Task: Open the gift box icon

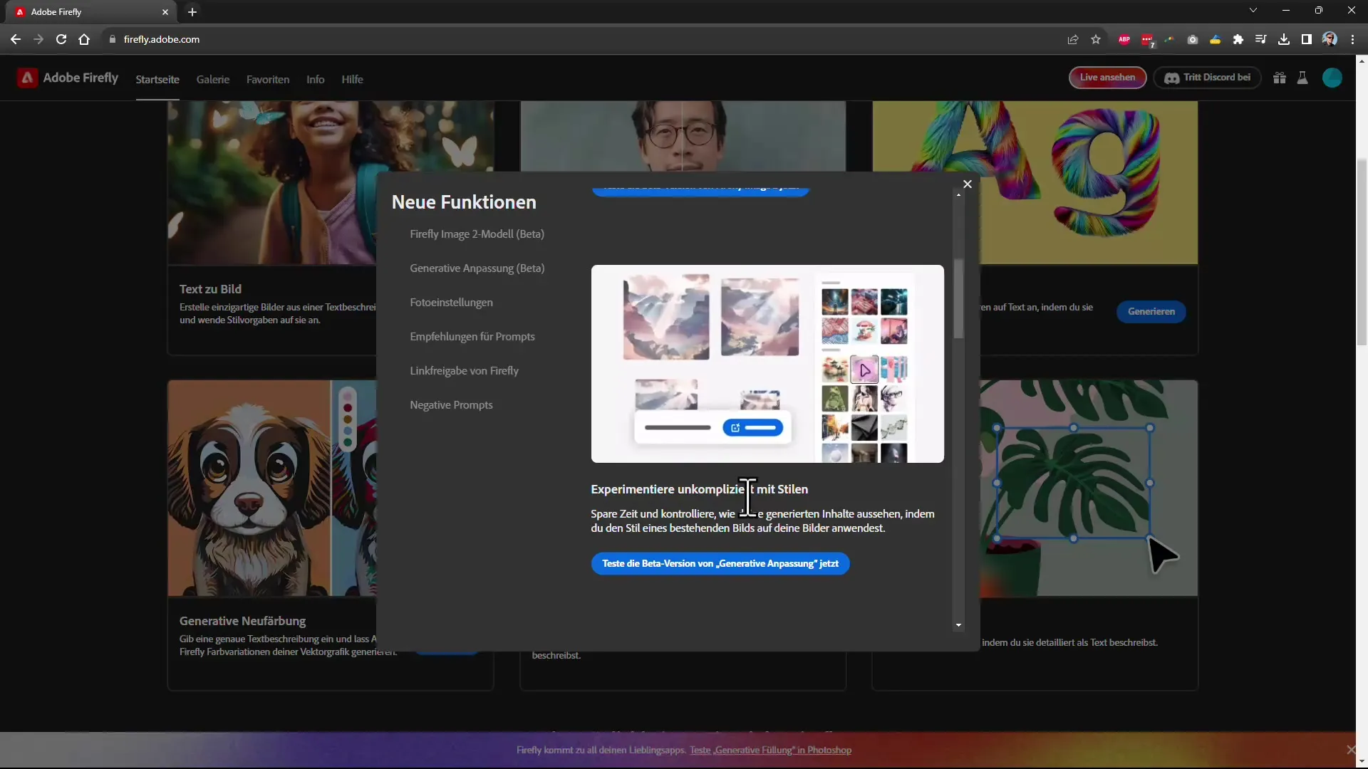Action: [x=1280, y=78]
